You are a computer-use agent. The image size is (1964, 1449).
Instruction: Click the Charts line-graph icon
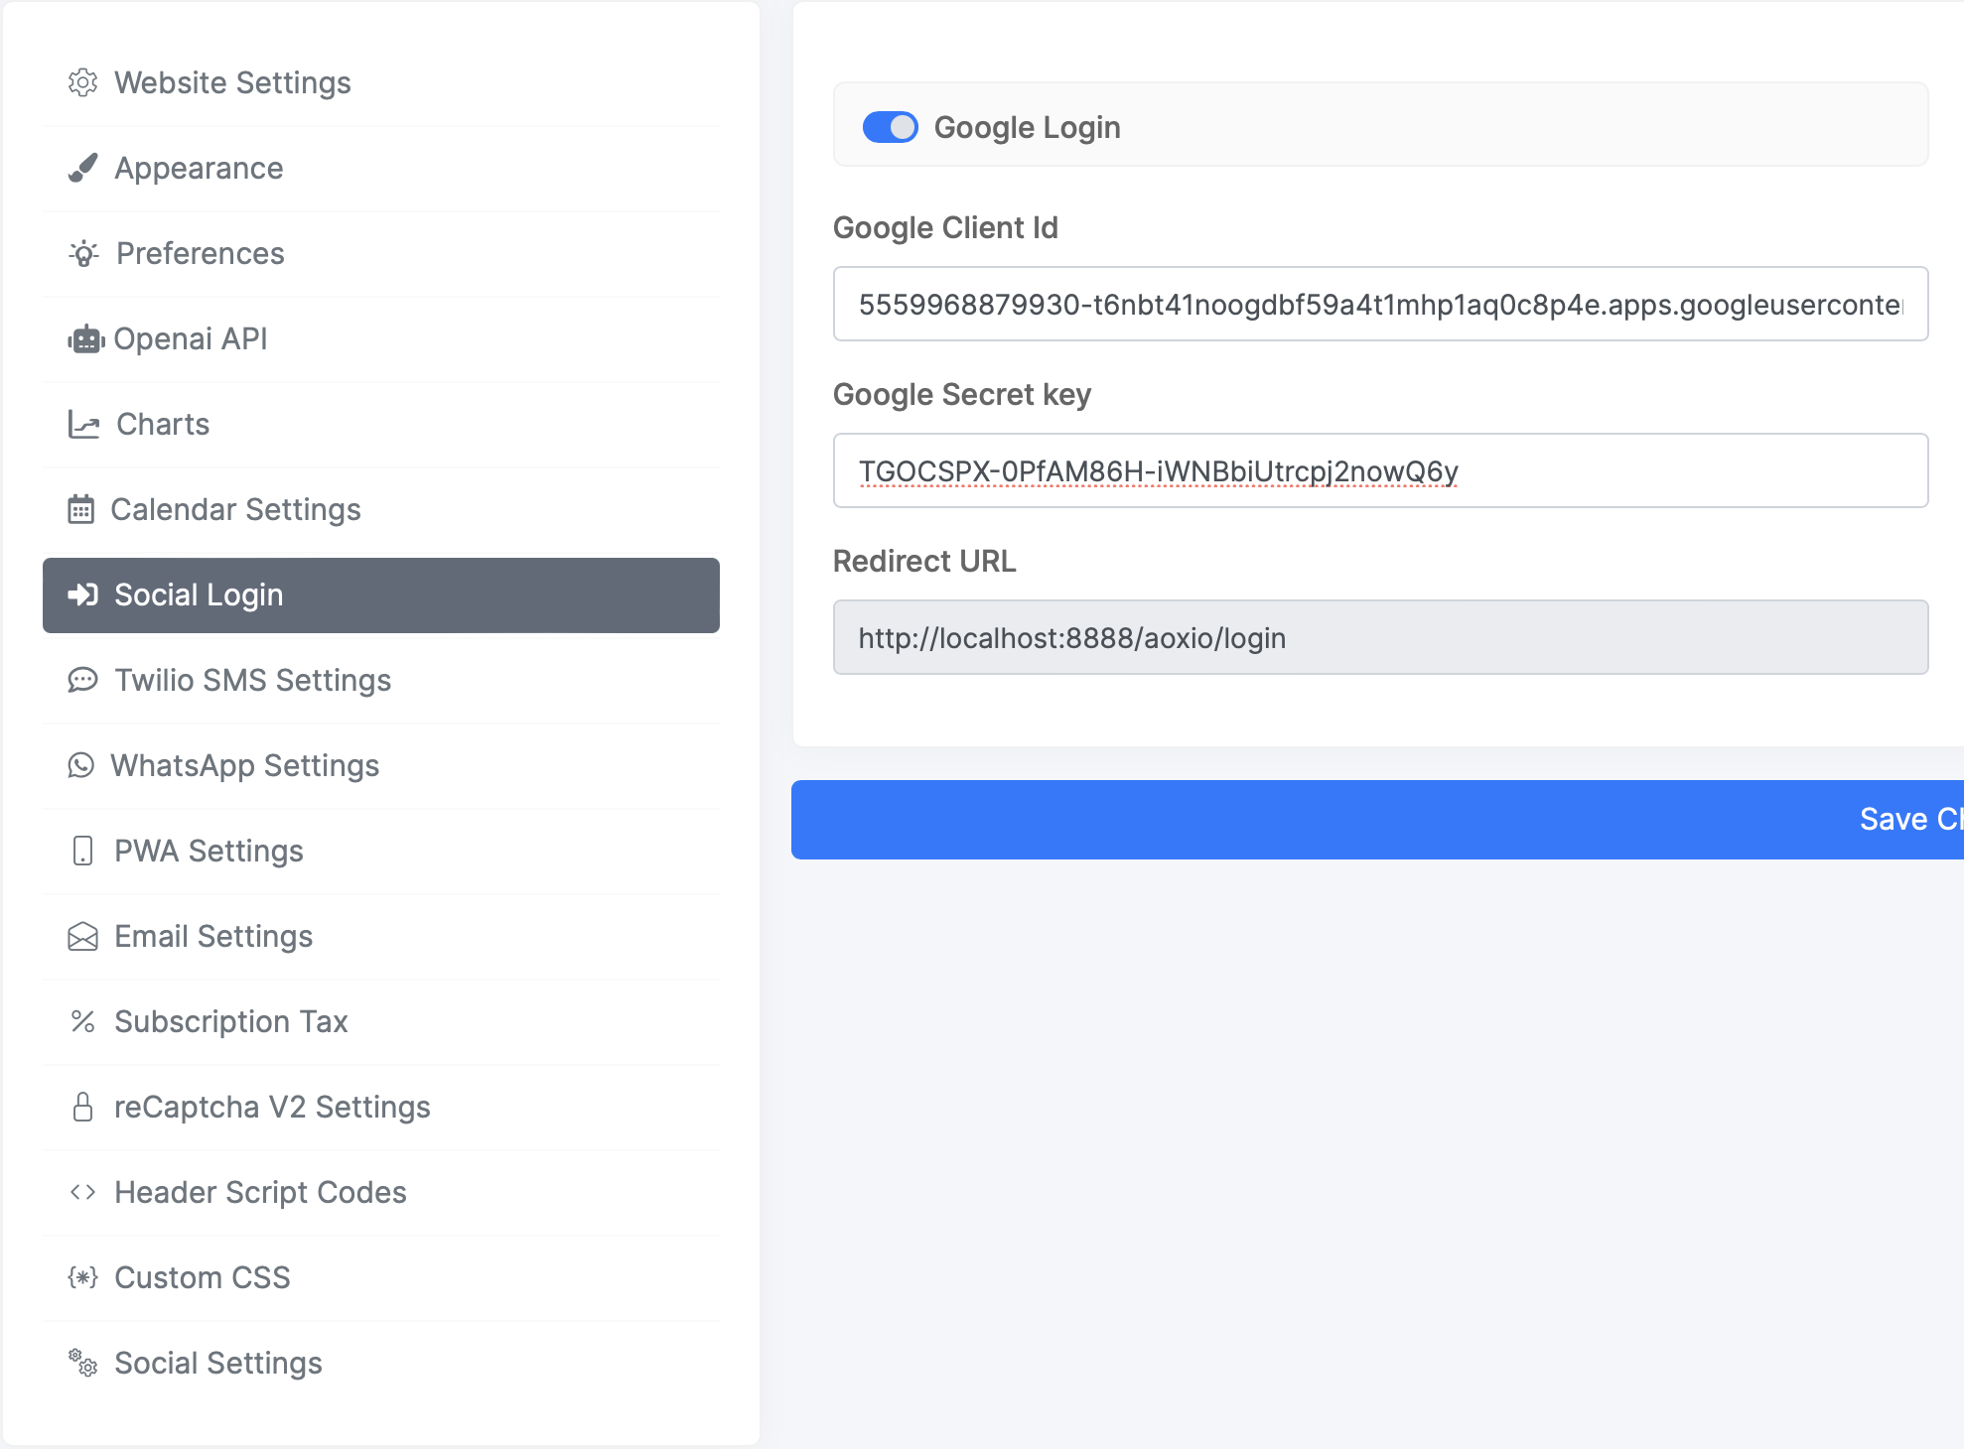[83, 425]
